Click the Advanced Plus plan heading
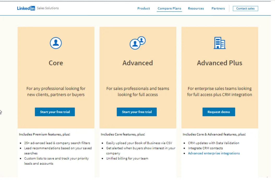This screenshot has width=275, height=184. pyautogui.click(x=220, y=63)
